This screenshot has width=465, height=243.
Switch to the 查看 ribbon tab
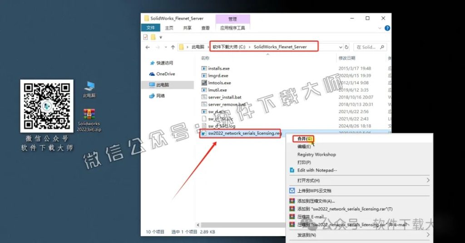pyautogui.click(x=205, y=28)
